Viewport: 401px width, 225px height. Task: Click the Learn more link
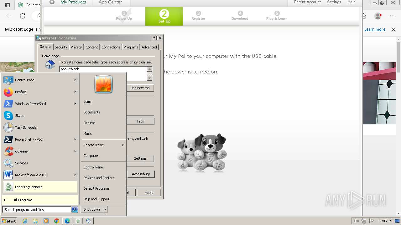pyautogui.click(x=375, y=29)
